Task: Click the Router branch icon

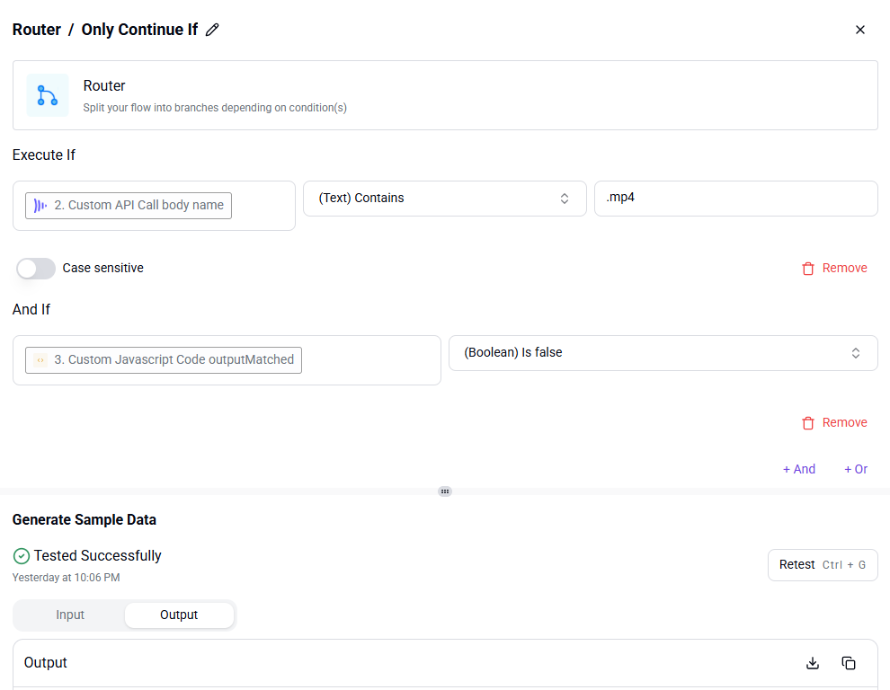Action: [48, 95]
